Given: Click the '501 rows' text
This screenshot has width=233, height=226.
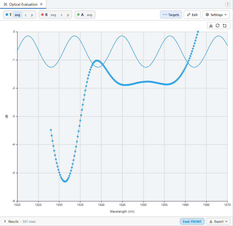Looking at the screenshot, I should tap(29, 222).
